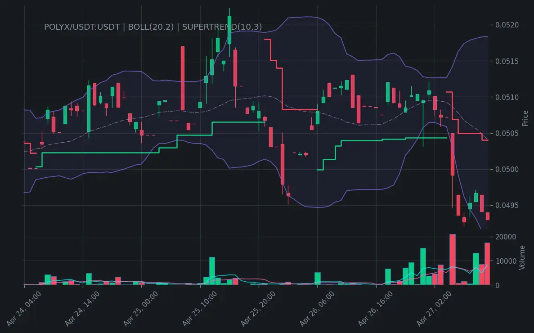Click the Price axis title

tap(525, 118)
